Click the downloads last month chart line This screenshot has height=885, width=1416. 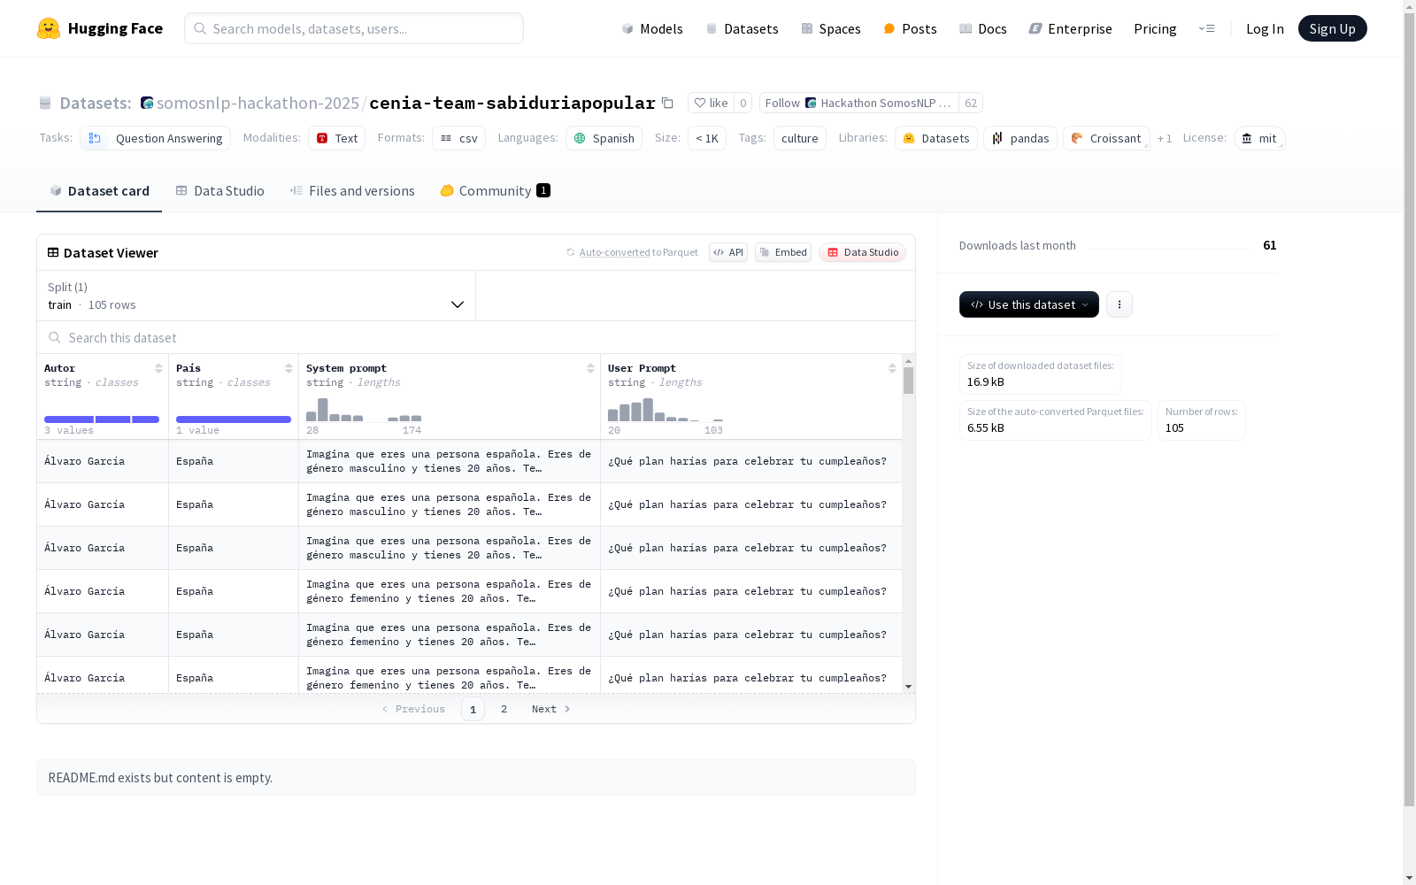[x=1169, y=249]
